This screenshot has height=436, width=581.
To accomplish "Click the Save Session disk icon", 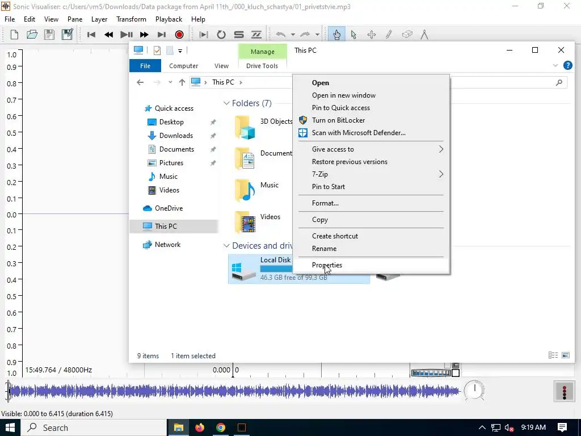I will pyautogui.click(x=49, y=35).
